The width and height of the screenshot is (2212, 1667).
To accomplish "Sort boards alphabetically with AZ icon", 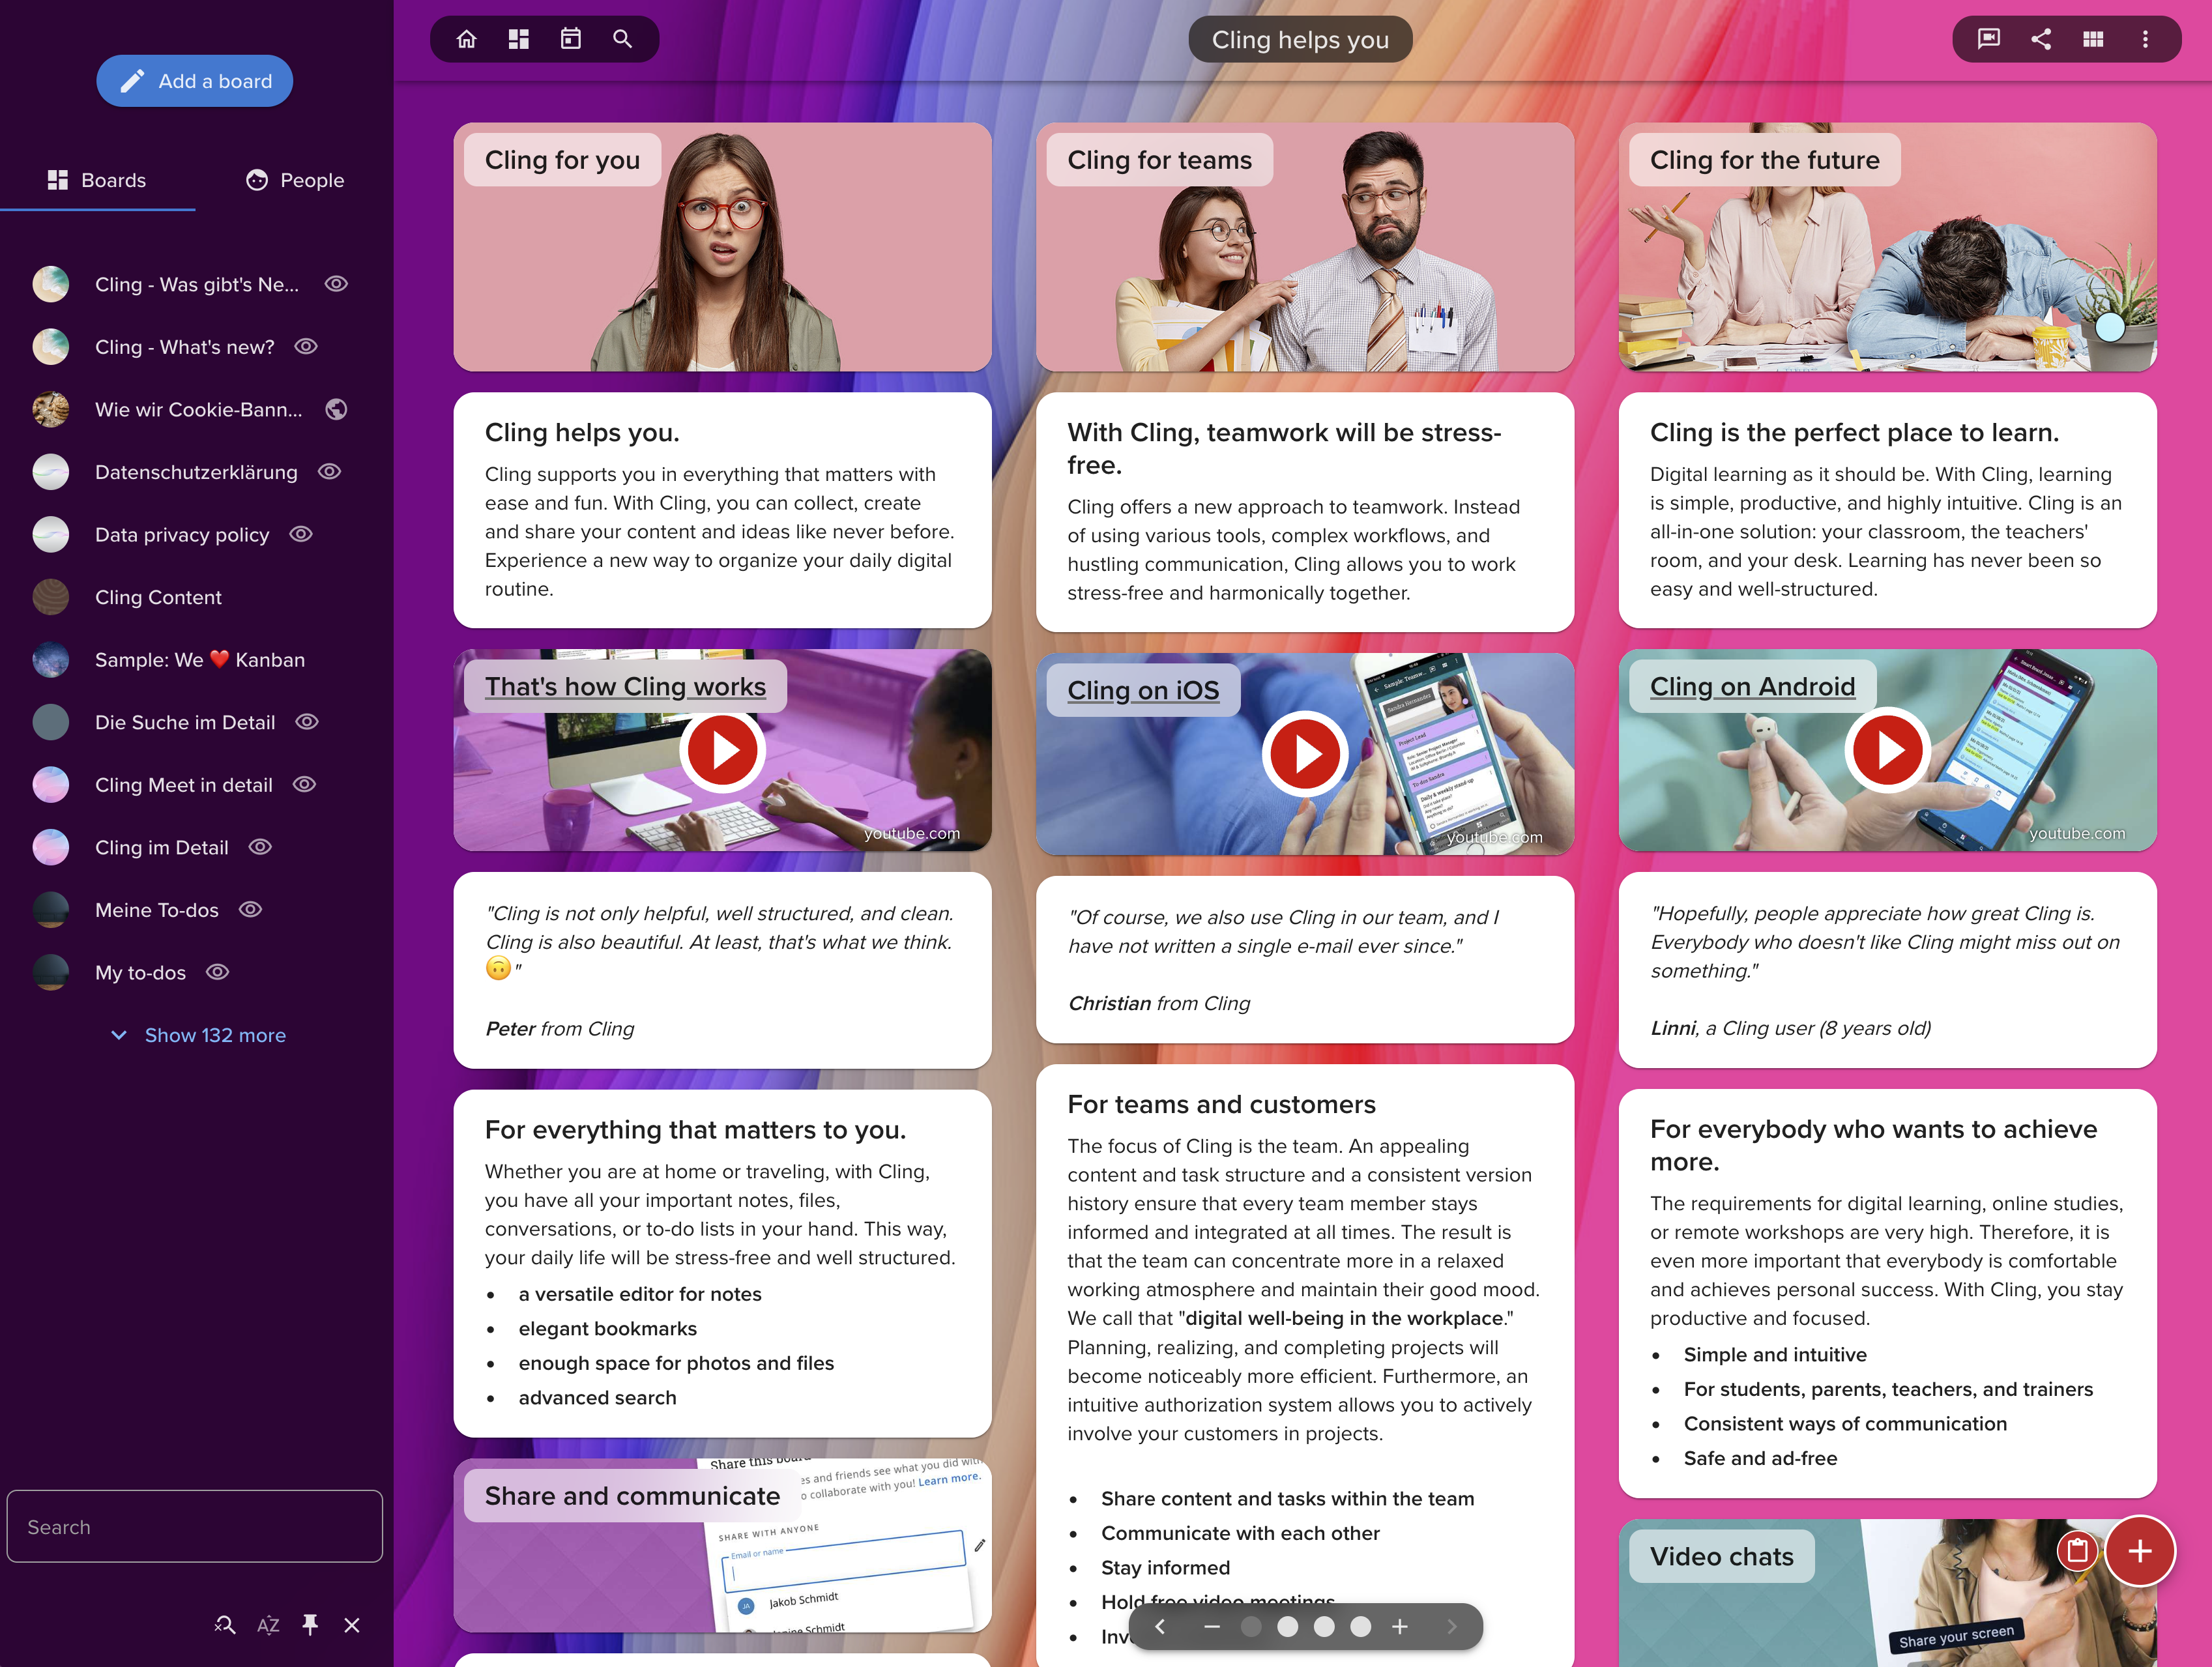I will click(268, 1625).
